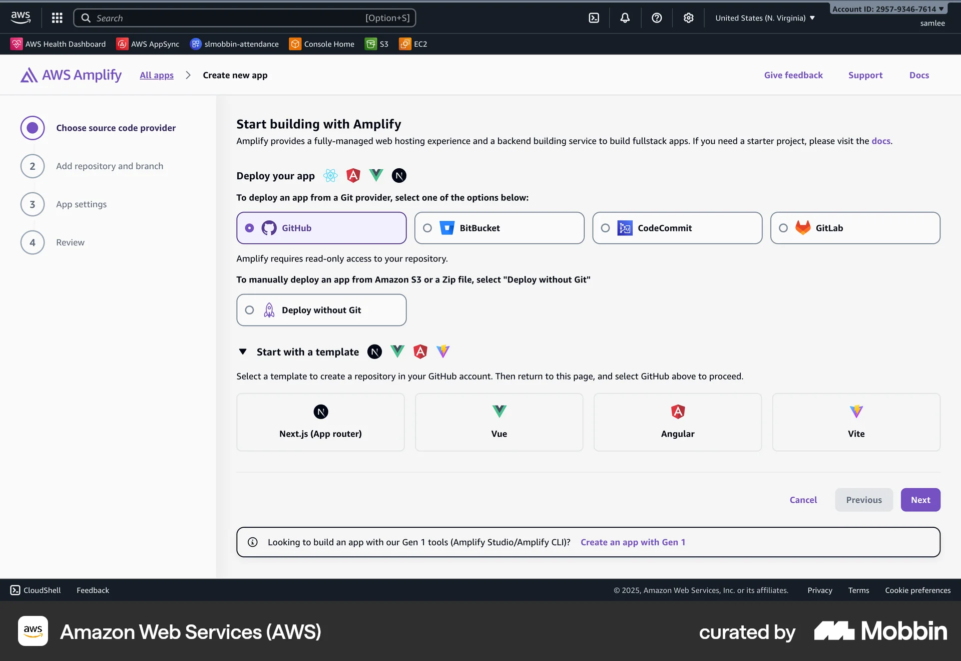
Task: Click the AWS Amplify logo
Action: pyautogui.click(x=70, y=75)
